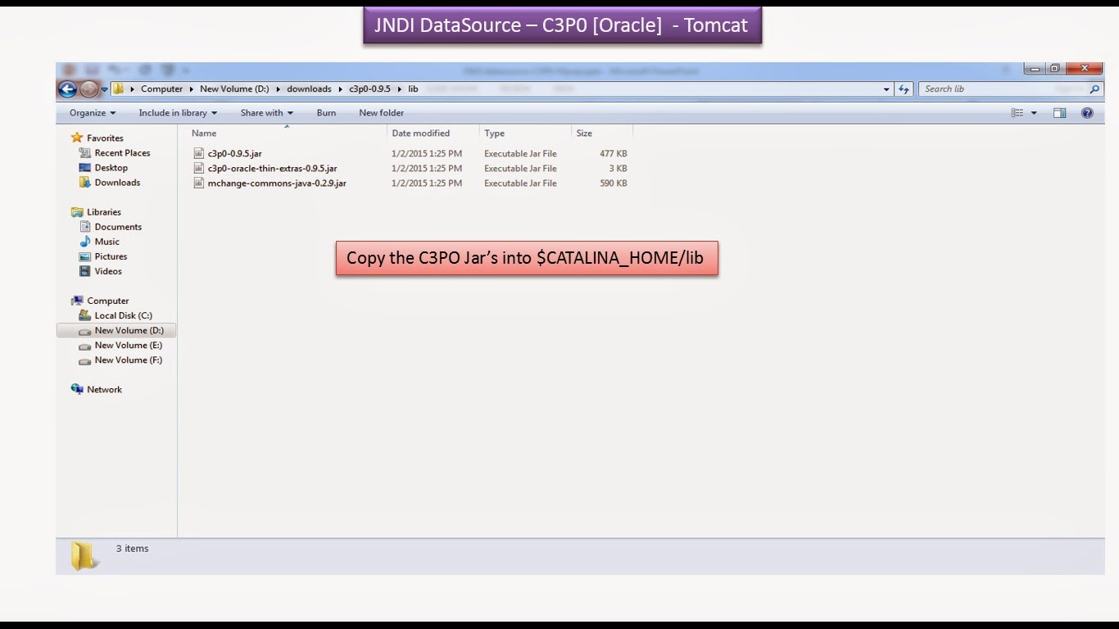
Task: Click Libraries in the navigation pane
Action: tap(104, 212)
